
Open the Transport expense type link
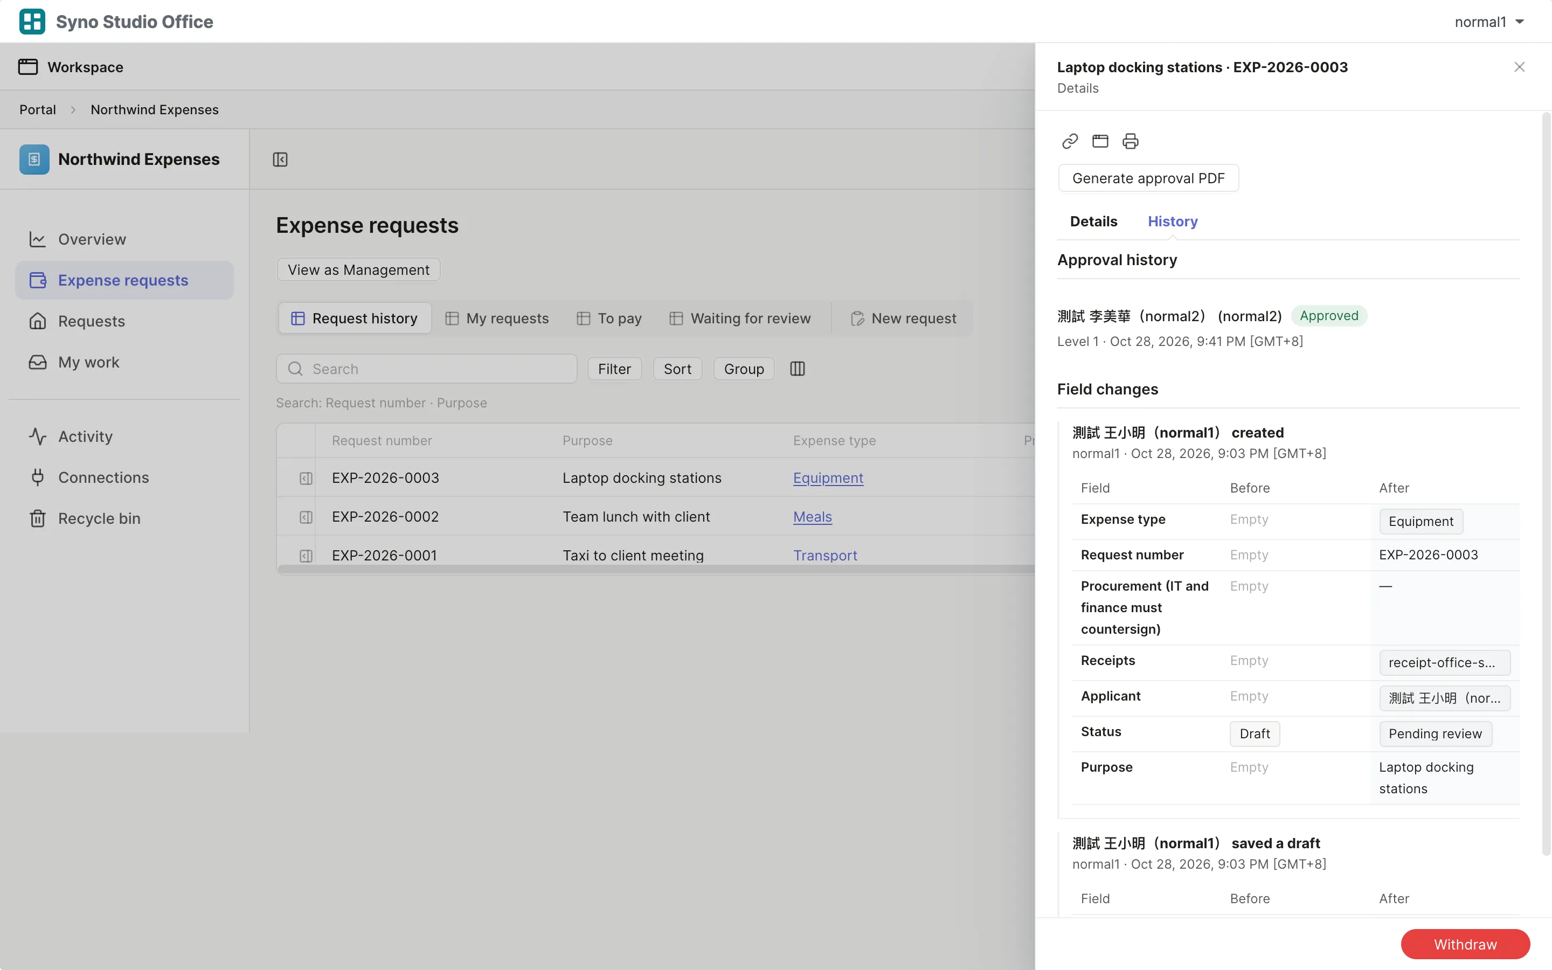pos(824,556)
